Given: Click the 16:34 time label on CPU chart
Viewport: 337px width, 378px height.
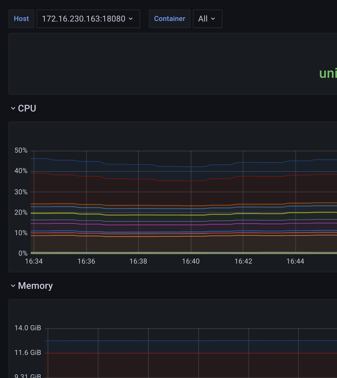Looking at the screenshot, I should pyautogui.click(x=34, y=261).
